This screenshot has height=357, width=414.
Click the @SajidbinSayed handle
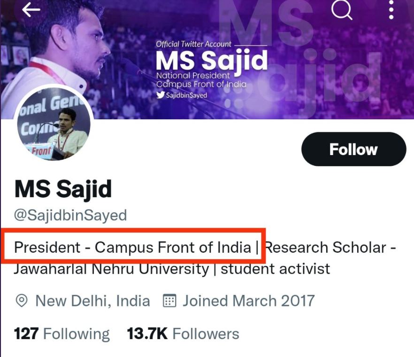coord(70,215)
